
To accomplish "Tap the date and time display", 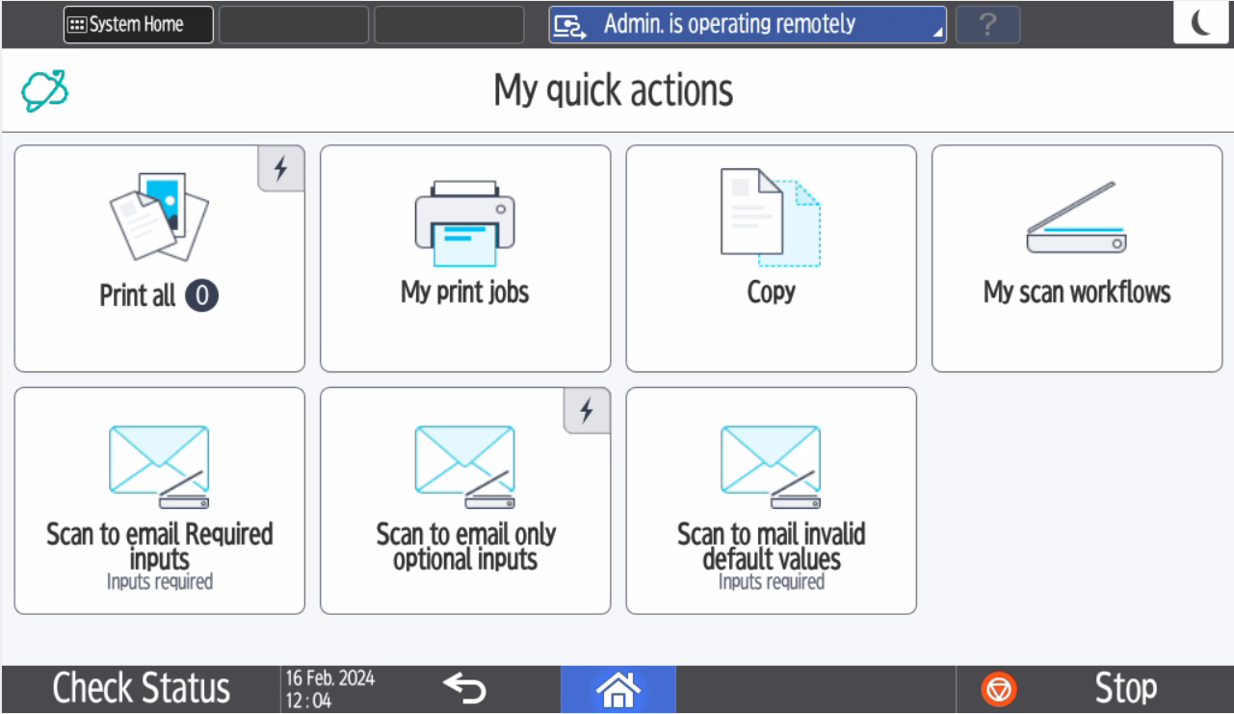I will tap(329, 687).
